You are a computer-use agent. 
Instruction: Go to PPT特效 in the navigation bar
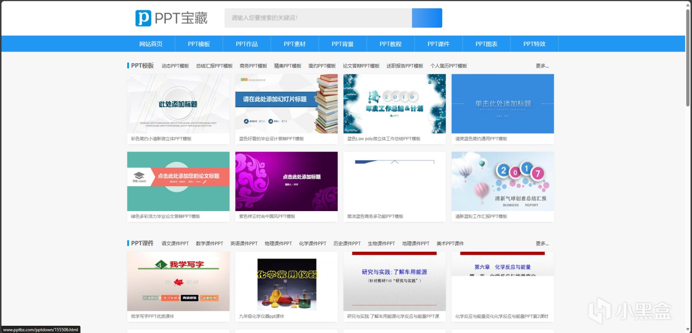coord(535,44)
